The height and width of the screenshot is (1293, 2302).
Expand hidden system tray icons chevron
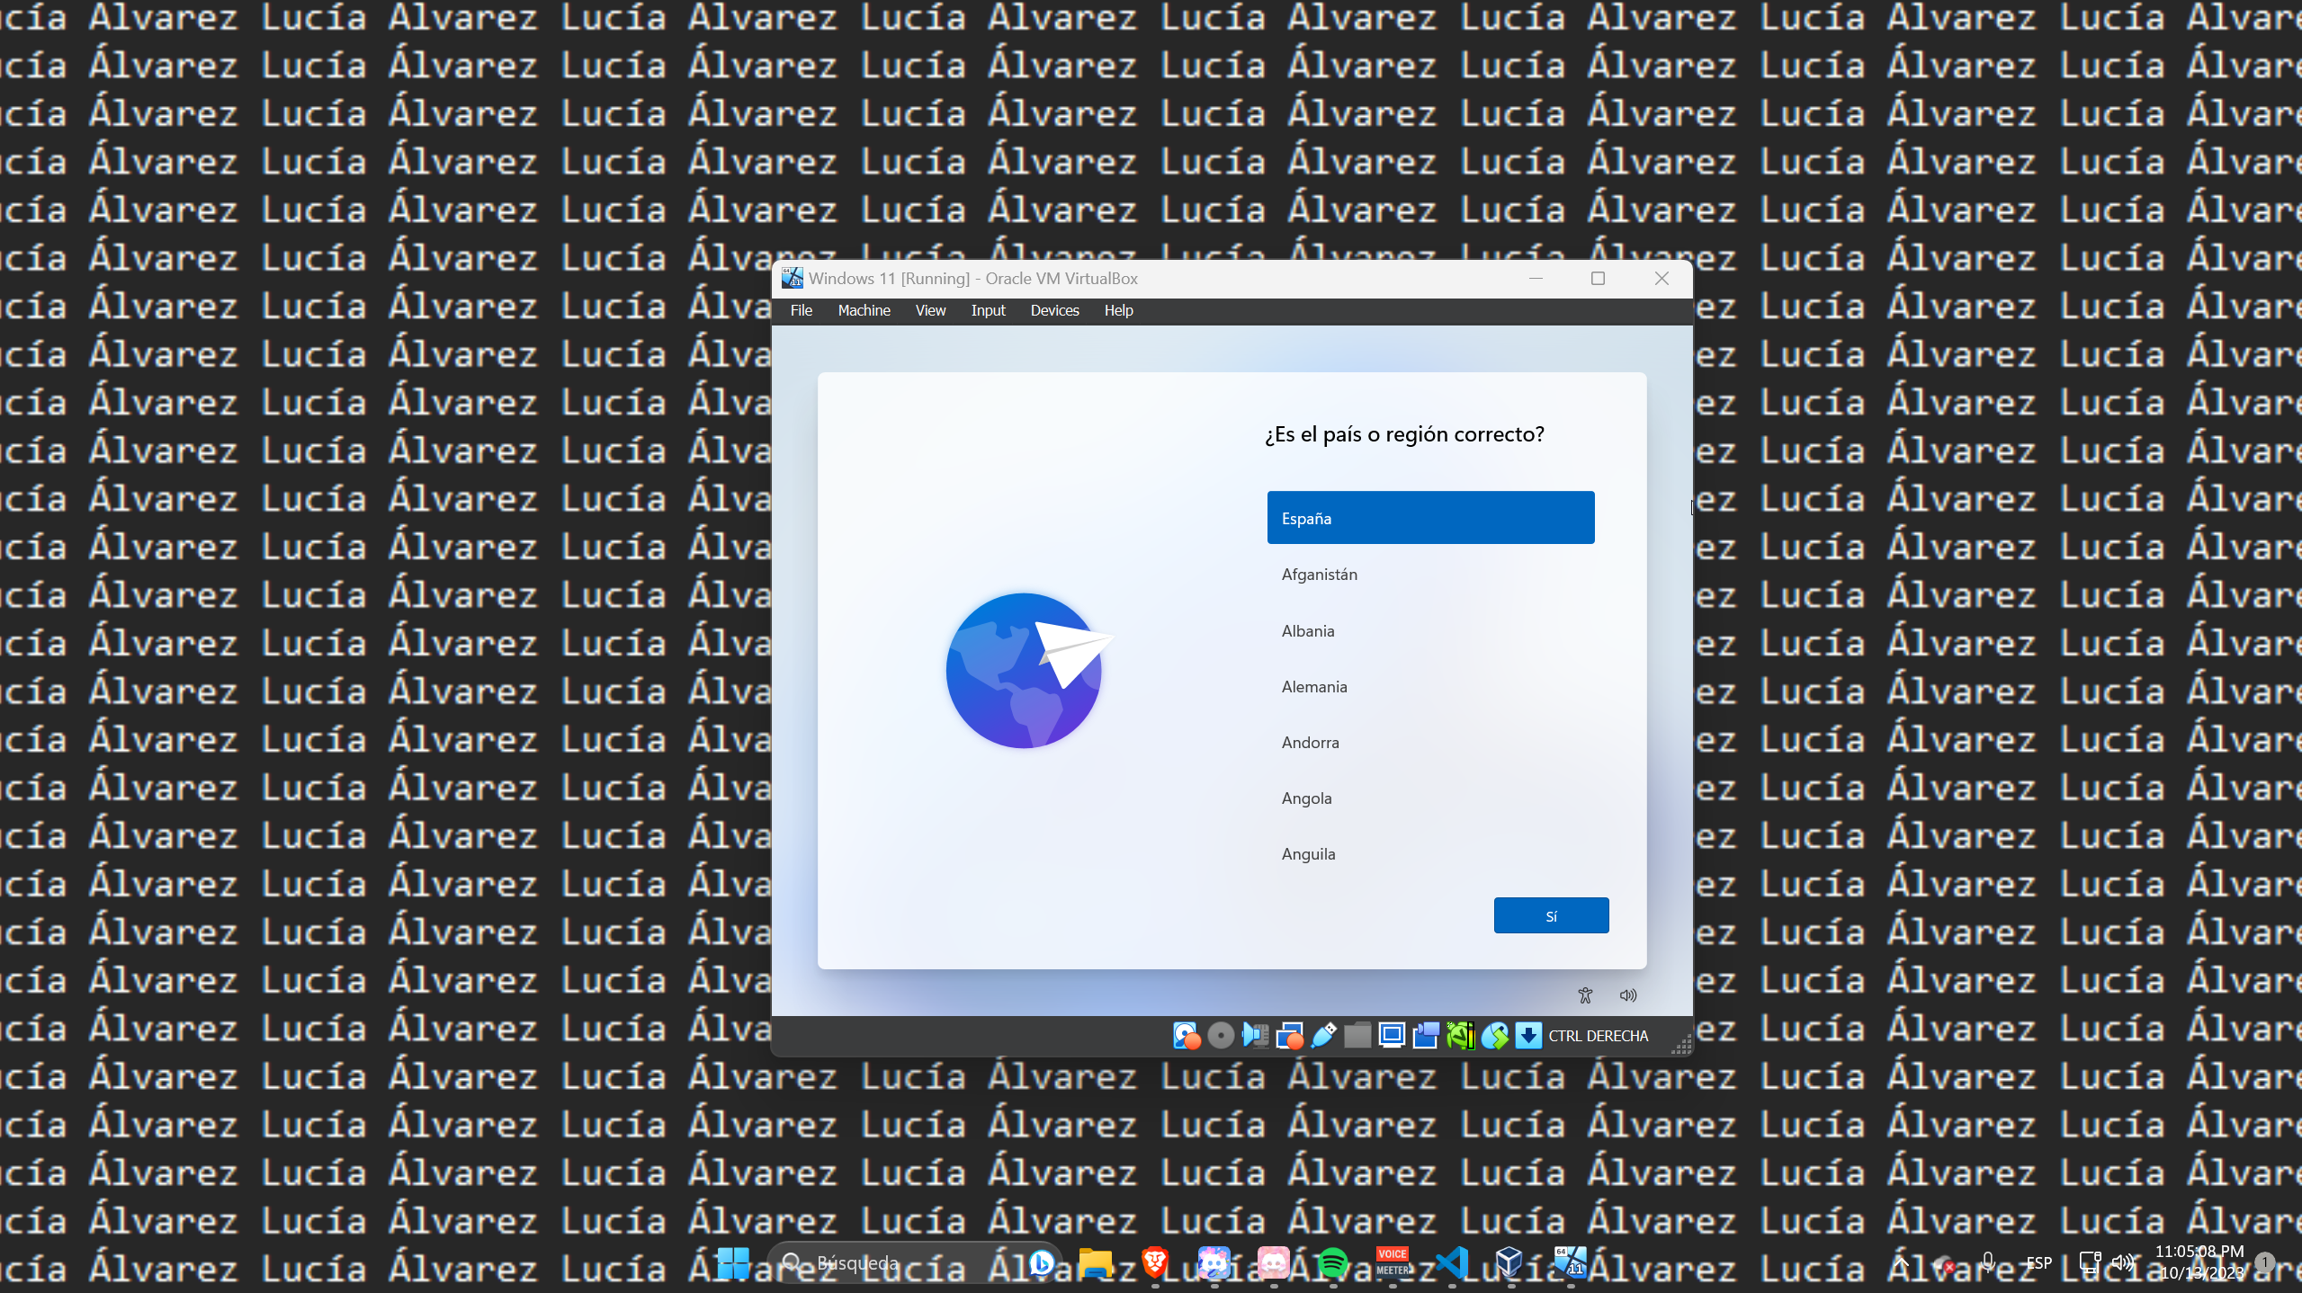coord(1901,1262)
